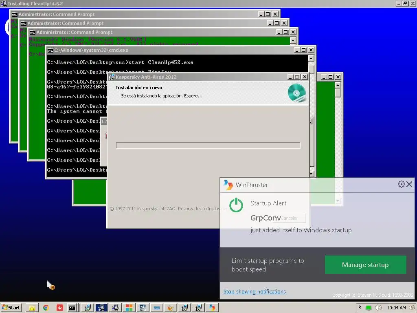Click the Kaspersky installer disc icon
Image resolution: width=417 pixels, height=313 pixels.
click(297, 93)
